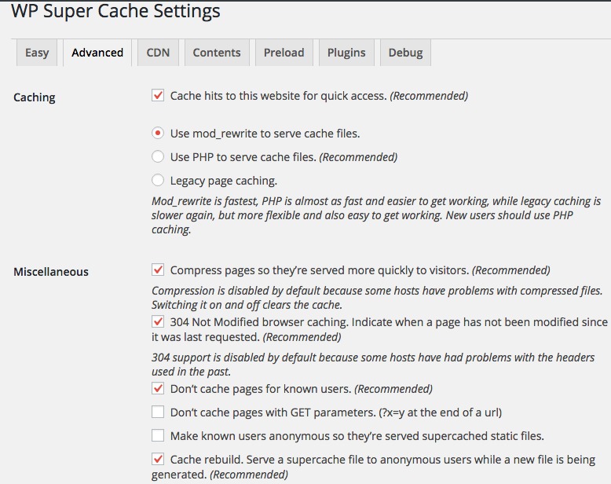The height and width of the screenshot is (484, 611).
Task: Choose Use PHP to serve cache files
Action: pyautogui.click(x=158, y=157)
